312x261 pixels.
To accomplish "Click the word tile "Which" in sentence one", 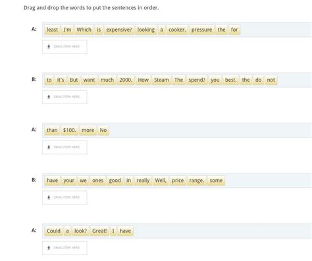I will (84, 30).
